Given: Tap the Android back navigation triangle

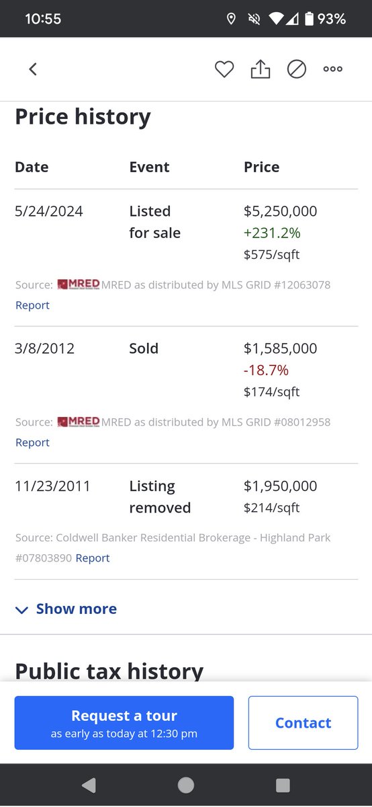Looking at the screenshot, I should click(88, 785).
